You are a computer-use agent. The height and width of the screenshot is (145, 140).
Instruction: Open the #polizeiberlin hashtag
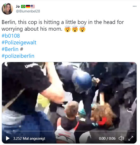click(x=18, y=56)
